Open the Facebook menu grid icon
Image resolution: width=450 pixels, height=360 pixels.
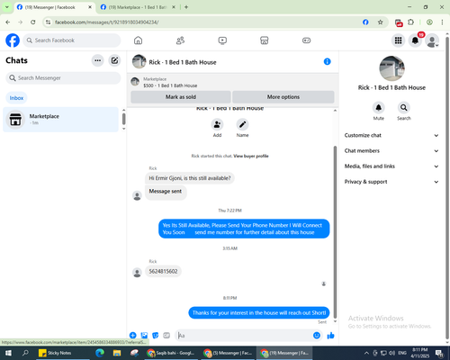398,40
